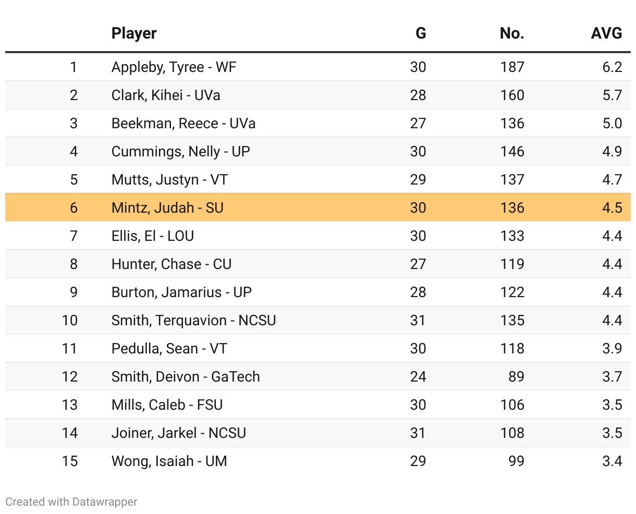This screenshot has width=636, height=514.
Task: Click Wong, Isaiah - UM name
Action: 169,461
